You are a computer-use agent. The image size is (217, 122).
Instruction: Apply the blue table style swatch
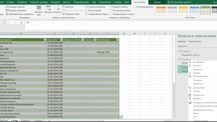tap(194, 10)
